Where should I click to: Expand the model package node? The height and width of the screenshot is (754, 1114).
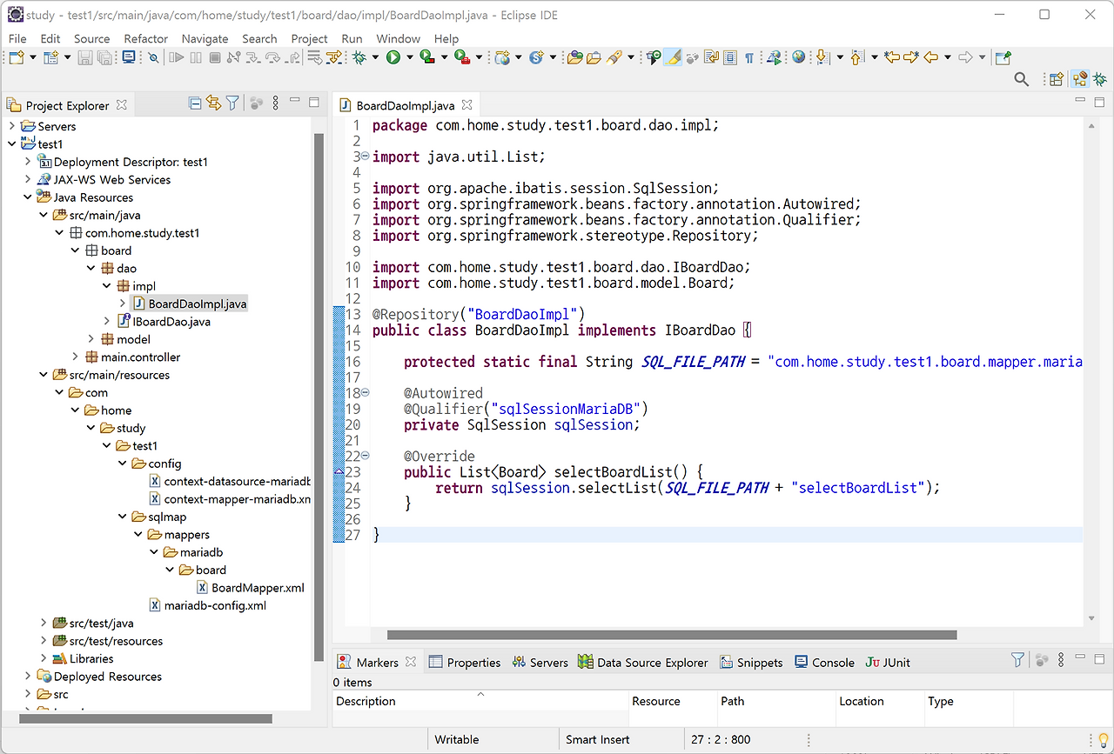(91, 339)
